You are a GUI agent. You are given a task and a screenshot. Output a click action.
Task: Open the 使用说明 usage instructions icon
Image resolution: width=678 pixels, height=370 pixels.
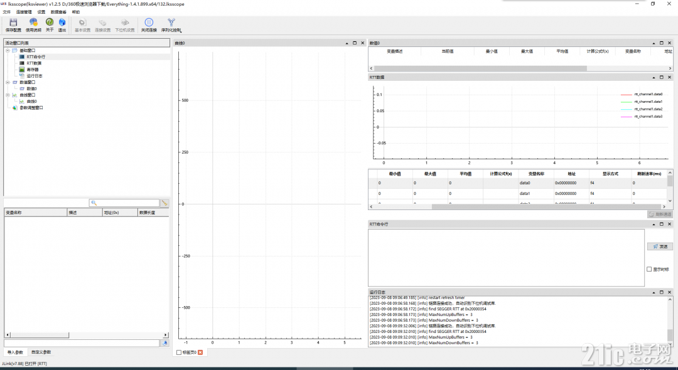[x=33, y=25]
